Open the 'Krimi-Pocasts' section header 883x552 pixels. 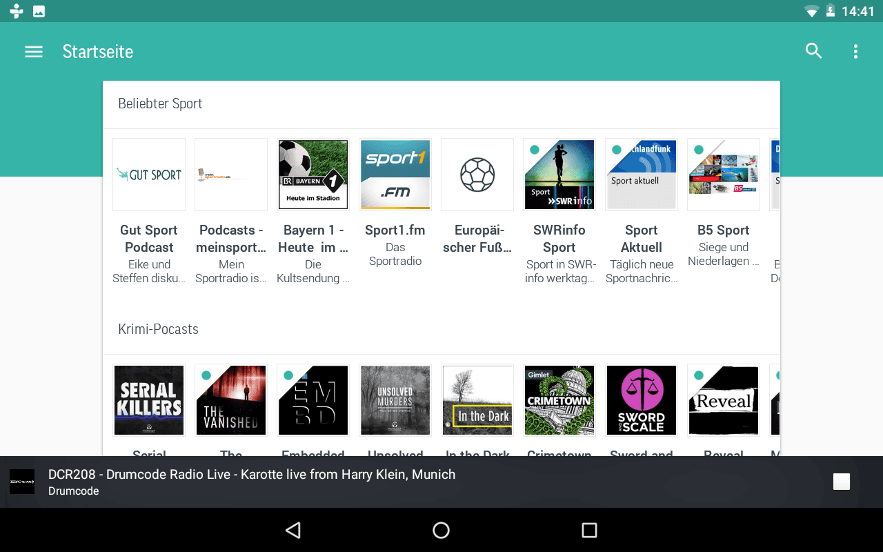pos(158,329)
